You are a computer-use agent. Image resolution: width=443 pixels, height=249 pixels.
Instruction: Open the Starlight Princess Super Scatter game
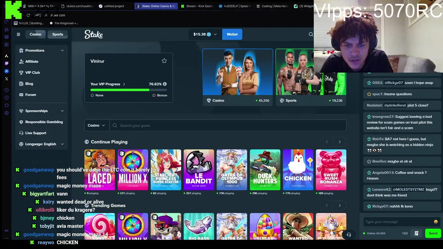(166, 170)
